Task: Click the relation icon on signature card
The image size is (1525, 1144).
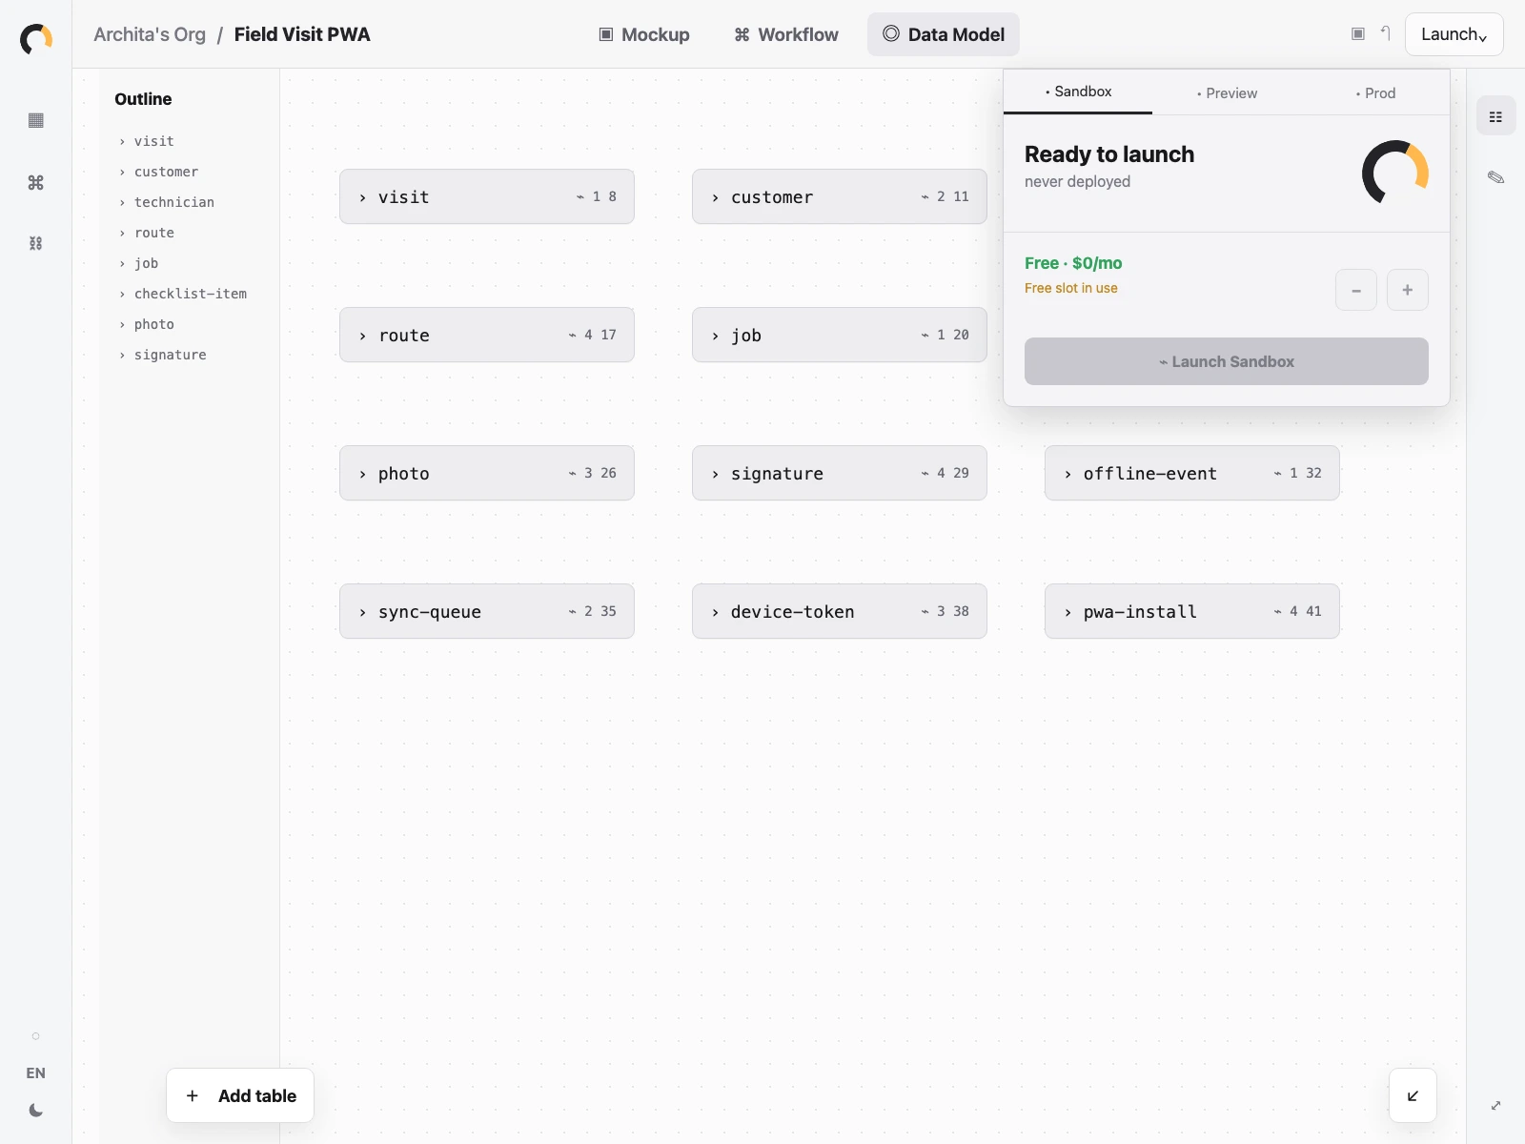Action: pos(925,474)
